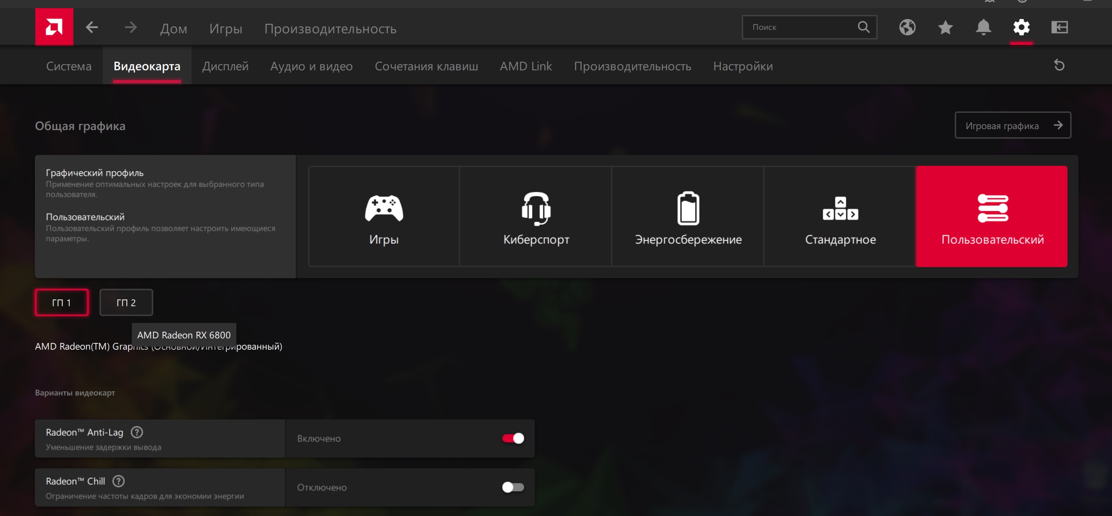This screenshot has height=516, width=1112.
Task: Switch to the Система tab
Action: tap(69, 66)
